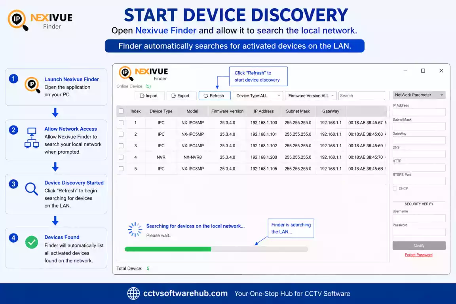This screenshot has width=456, height=304.
Task: Expand the NetWork Parameter dropdown
Action: 419,95
